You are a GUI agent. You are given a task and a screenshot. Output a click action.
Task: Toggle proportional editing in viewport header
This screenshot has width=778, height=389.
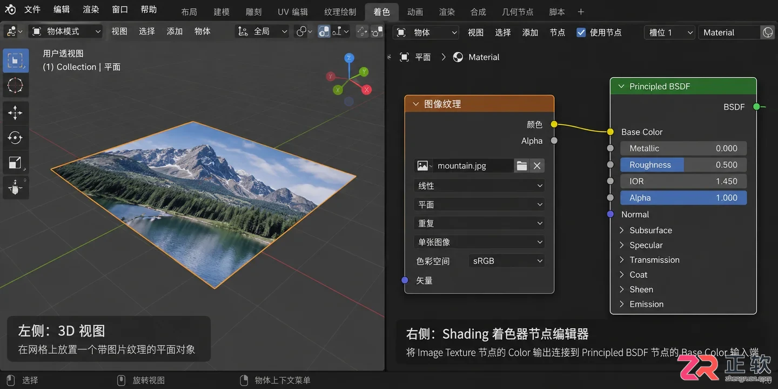pyautogui.click(x=363, y=31)
